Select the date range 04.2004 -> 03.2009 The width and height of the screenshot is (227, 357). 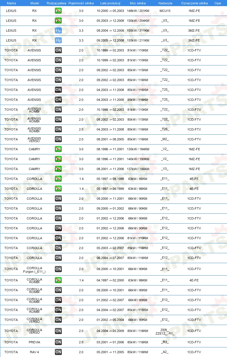tap(110, 331)
